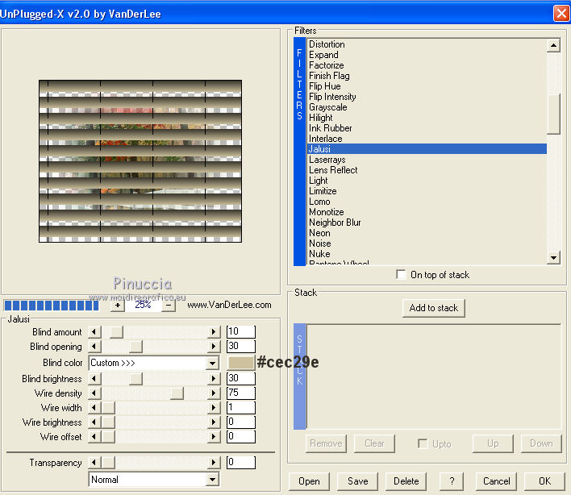
Task: Decrease Wire width with left arrow
Action: tap(94, 408)
